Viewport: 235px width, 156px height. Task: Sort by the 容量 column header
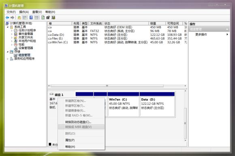click(157, 23)
